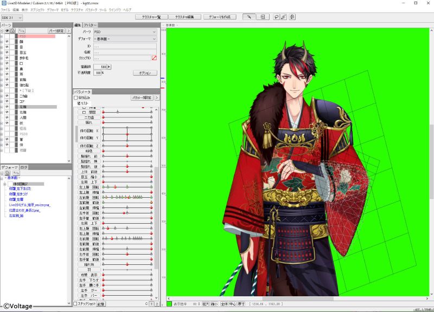Screen dimensions: 434x312
Task: Click the テクスチャ編集 button
Action: click(184, 17)
